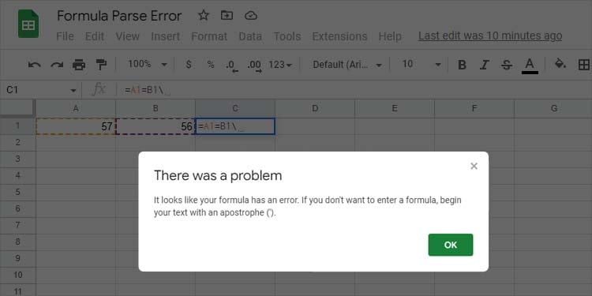Select column F header
The width and height of the screenshot is (592, 296).
(x=474, y=109)
